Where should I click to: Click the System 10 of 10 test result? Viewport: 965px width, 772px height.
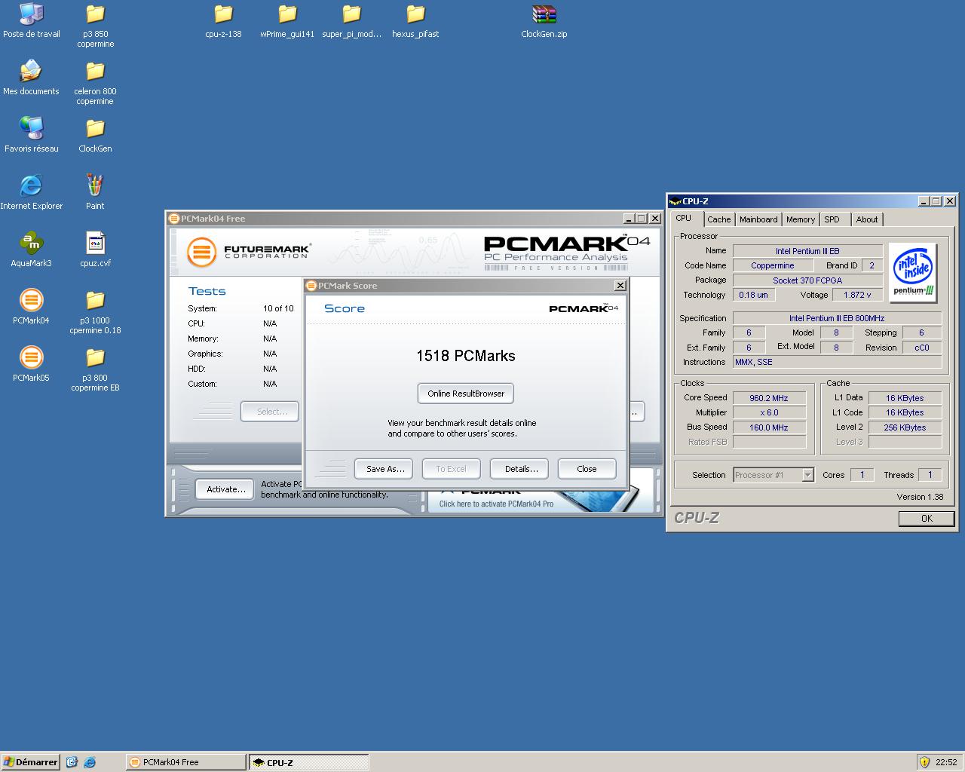tap(278, 308)
